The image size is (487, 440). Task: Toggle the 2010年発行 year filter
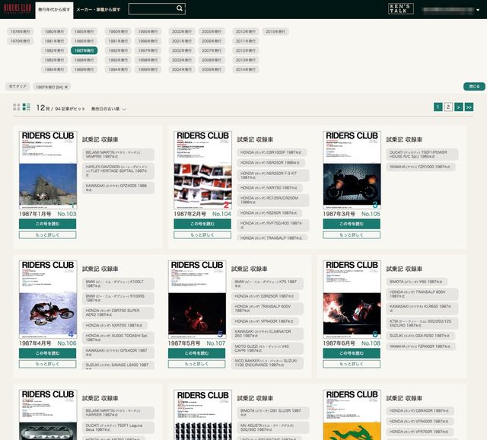pyautogui.click(x=246, y=31)
